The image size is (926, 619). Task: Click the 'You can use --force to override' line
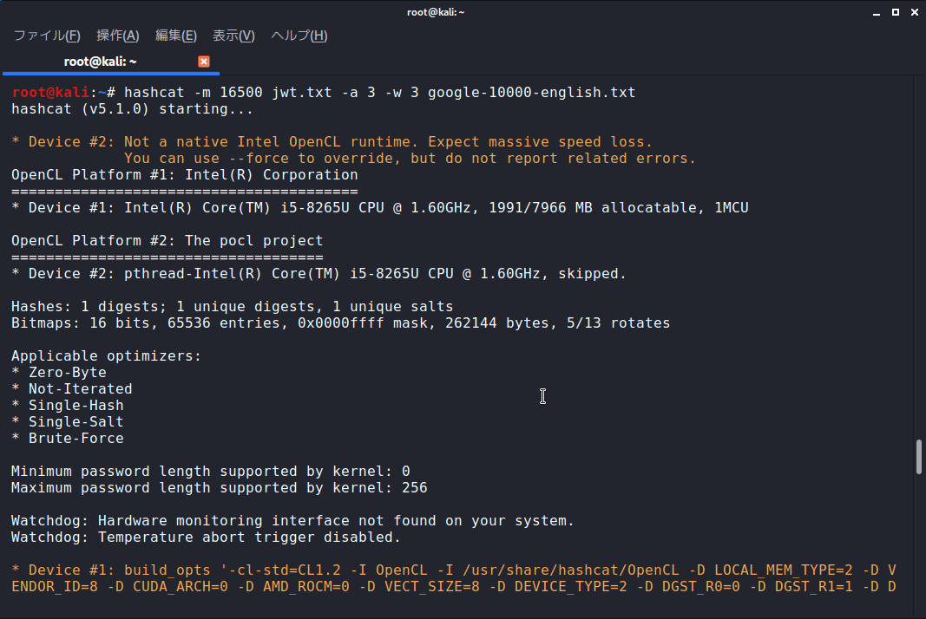(410, 158)
